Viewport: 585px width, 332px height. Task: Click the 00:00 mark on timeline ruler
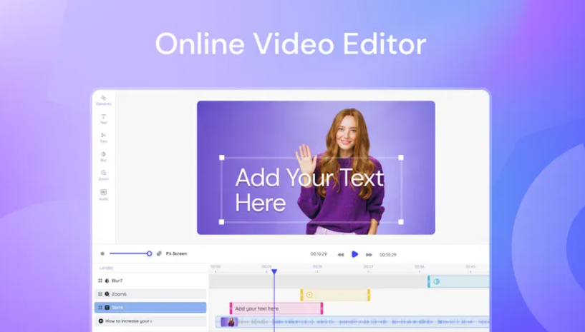216,266
